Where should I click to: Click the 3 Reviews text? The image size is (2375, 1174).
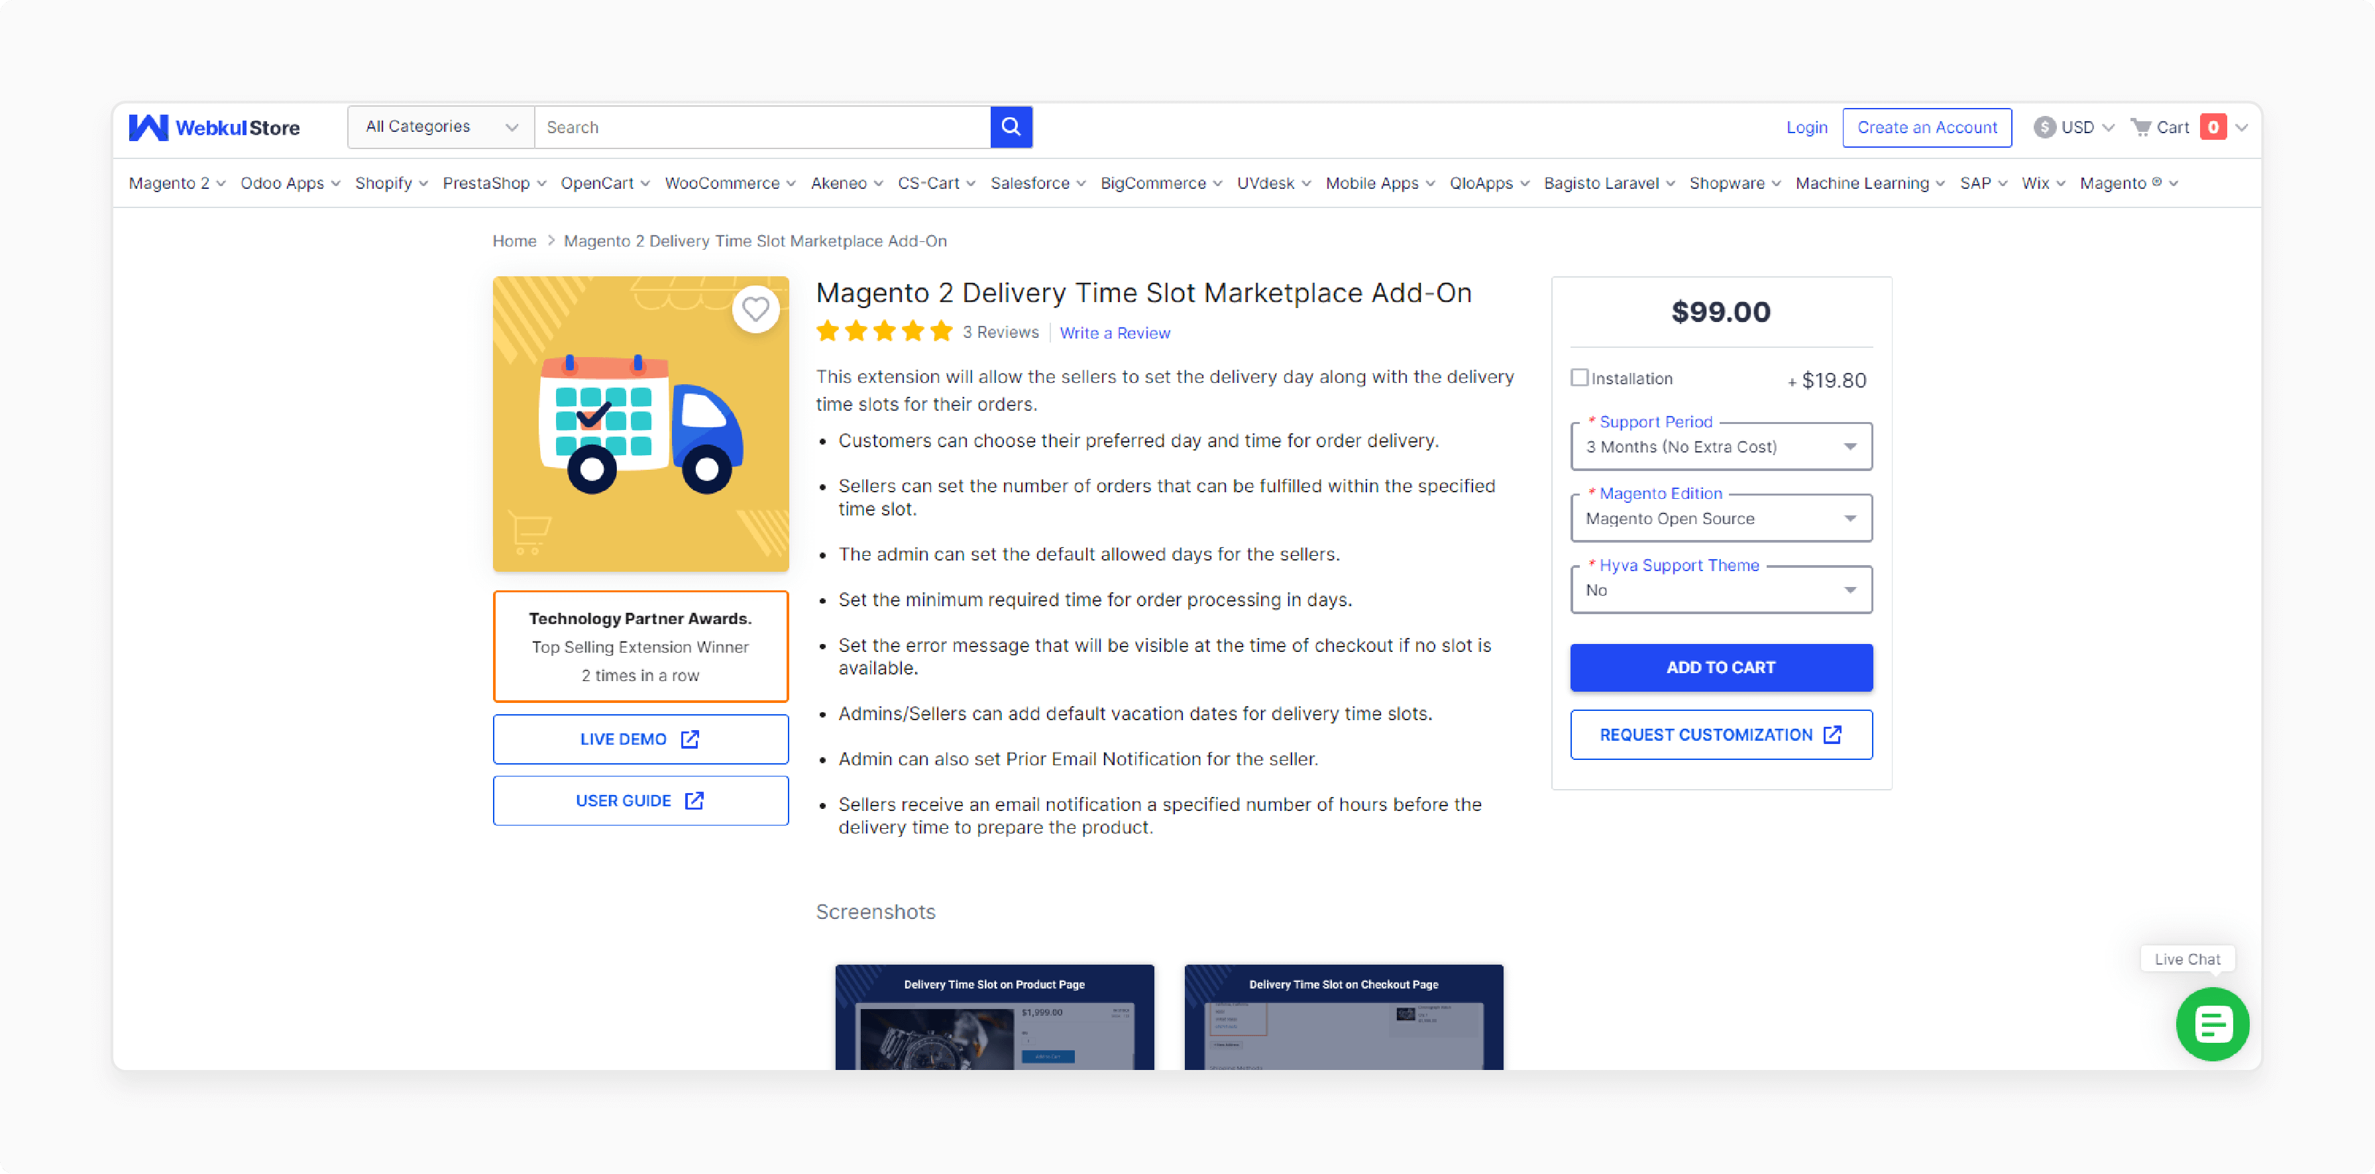(x=1001, y=332)
